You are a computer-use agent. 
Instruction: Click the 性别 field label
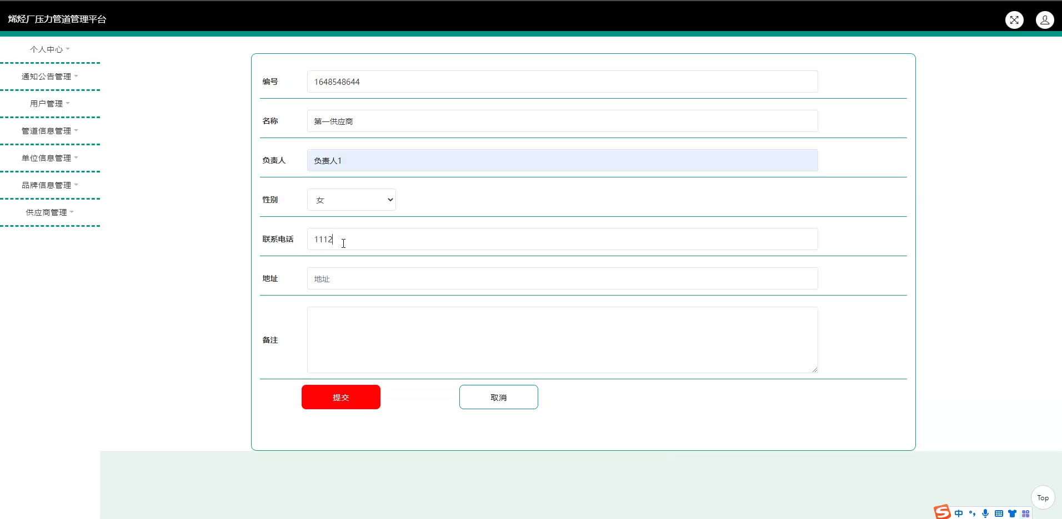click(x=270, y=200)
